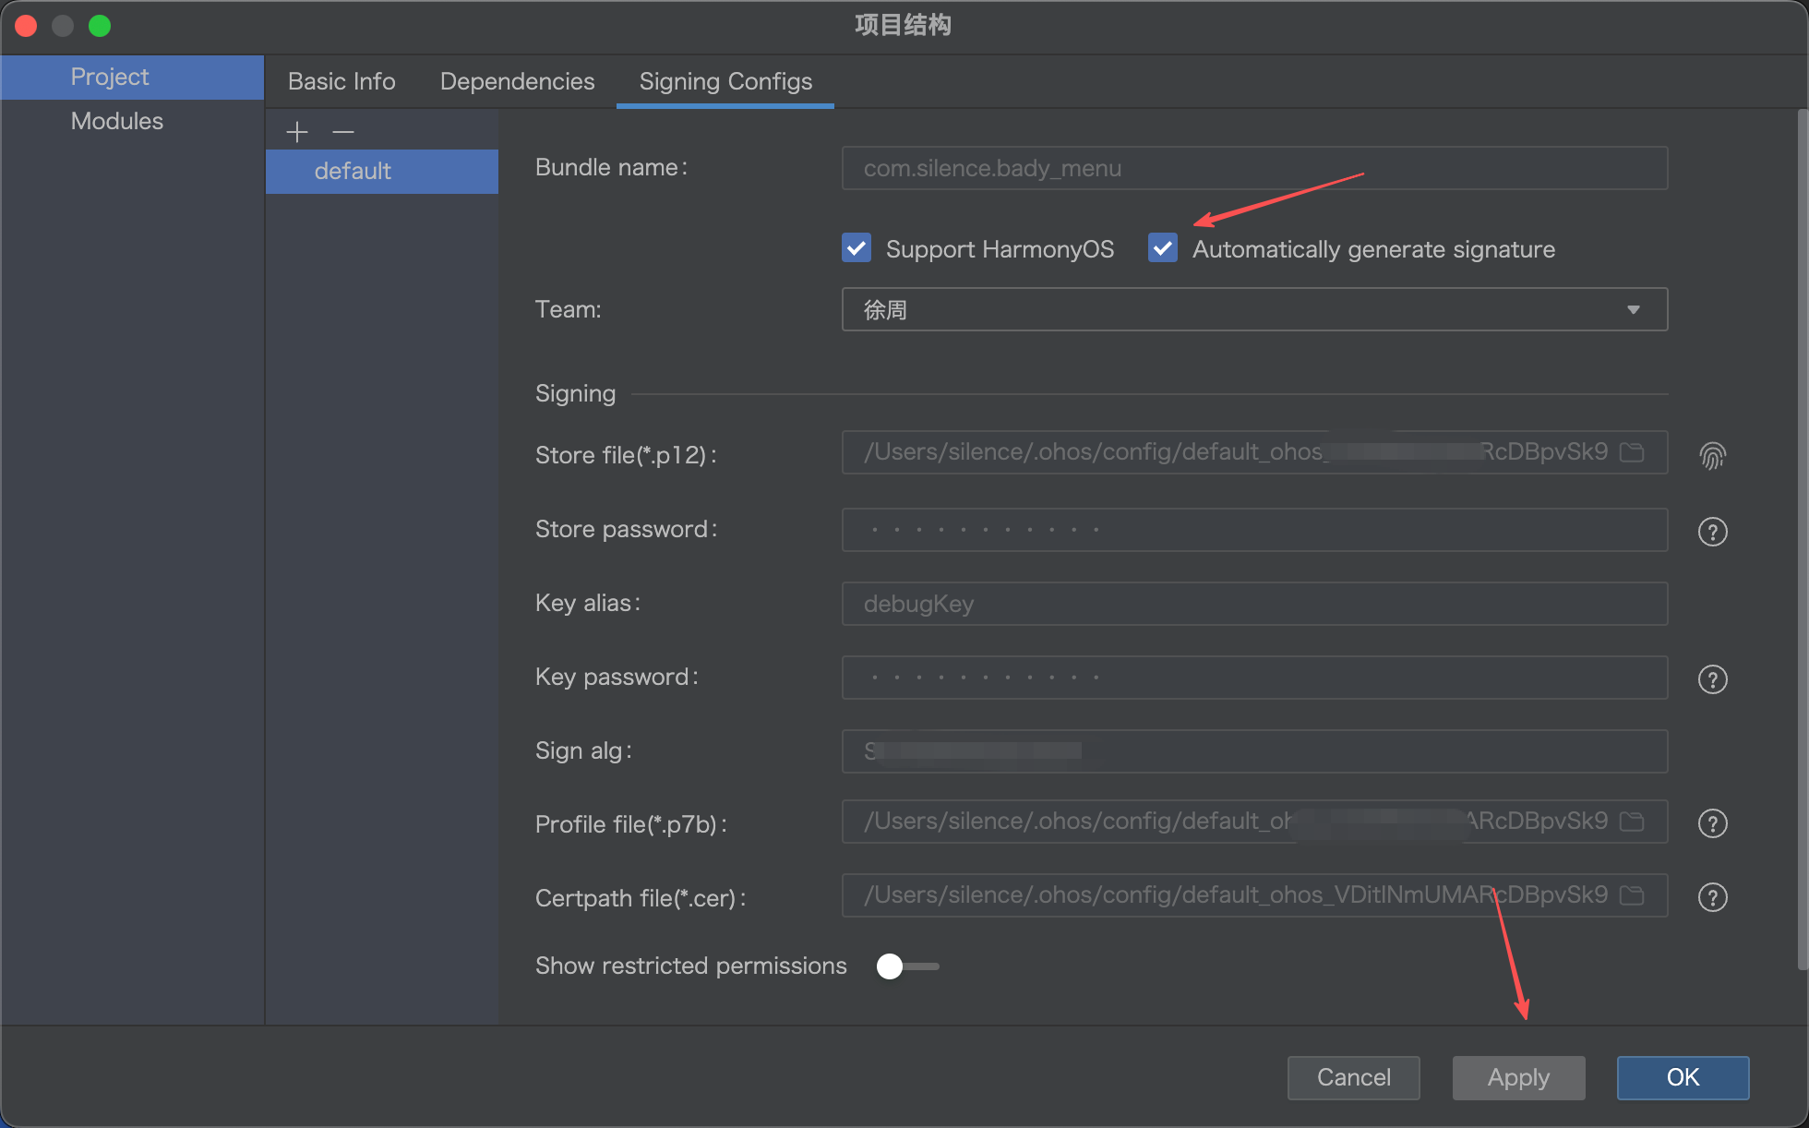This screenshot has width=1809, height=1128.
Task: Click help icon next to Profile file
Action: (1712, 823)
